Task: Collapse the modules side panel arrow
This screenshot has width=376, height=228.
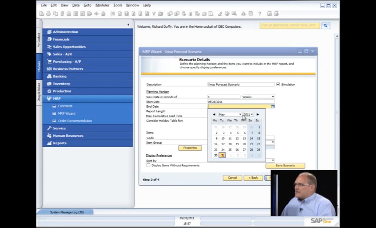Action: click(128, 25)
